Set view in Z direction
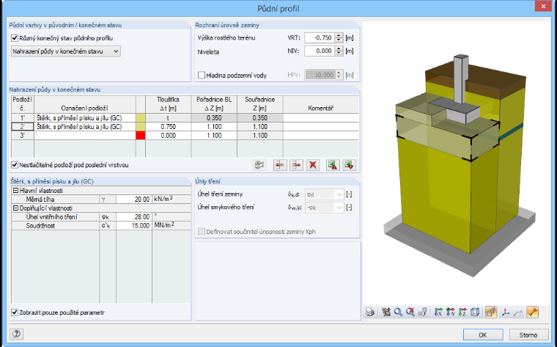This screenshot has width=557, height=347. click(462, 313)
